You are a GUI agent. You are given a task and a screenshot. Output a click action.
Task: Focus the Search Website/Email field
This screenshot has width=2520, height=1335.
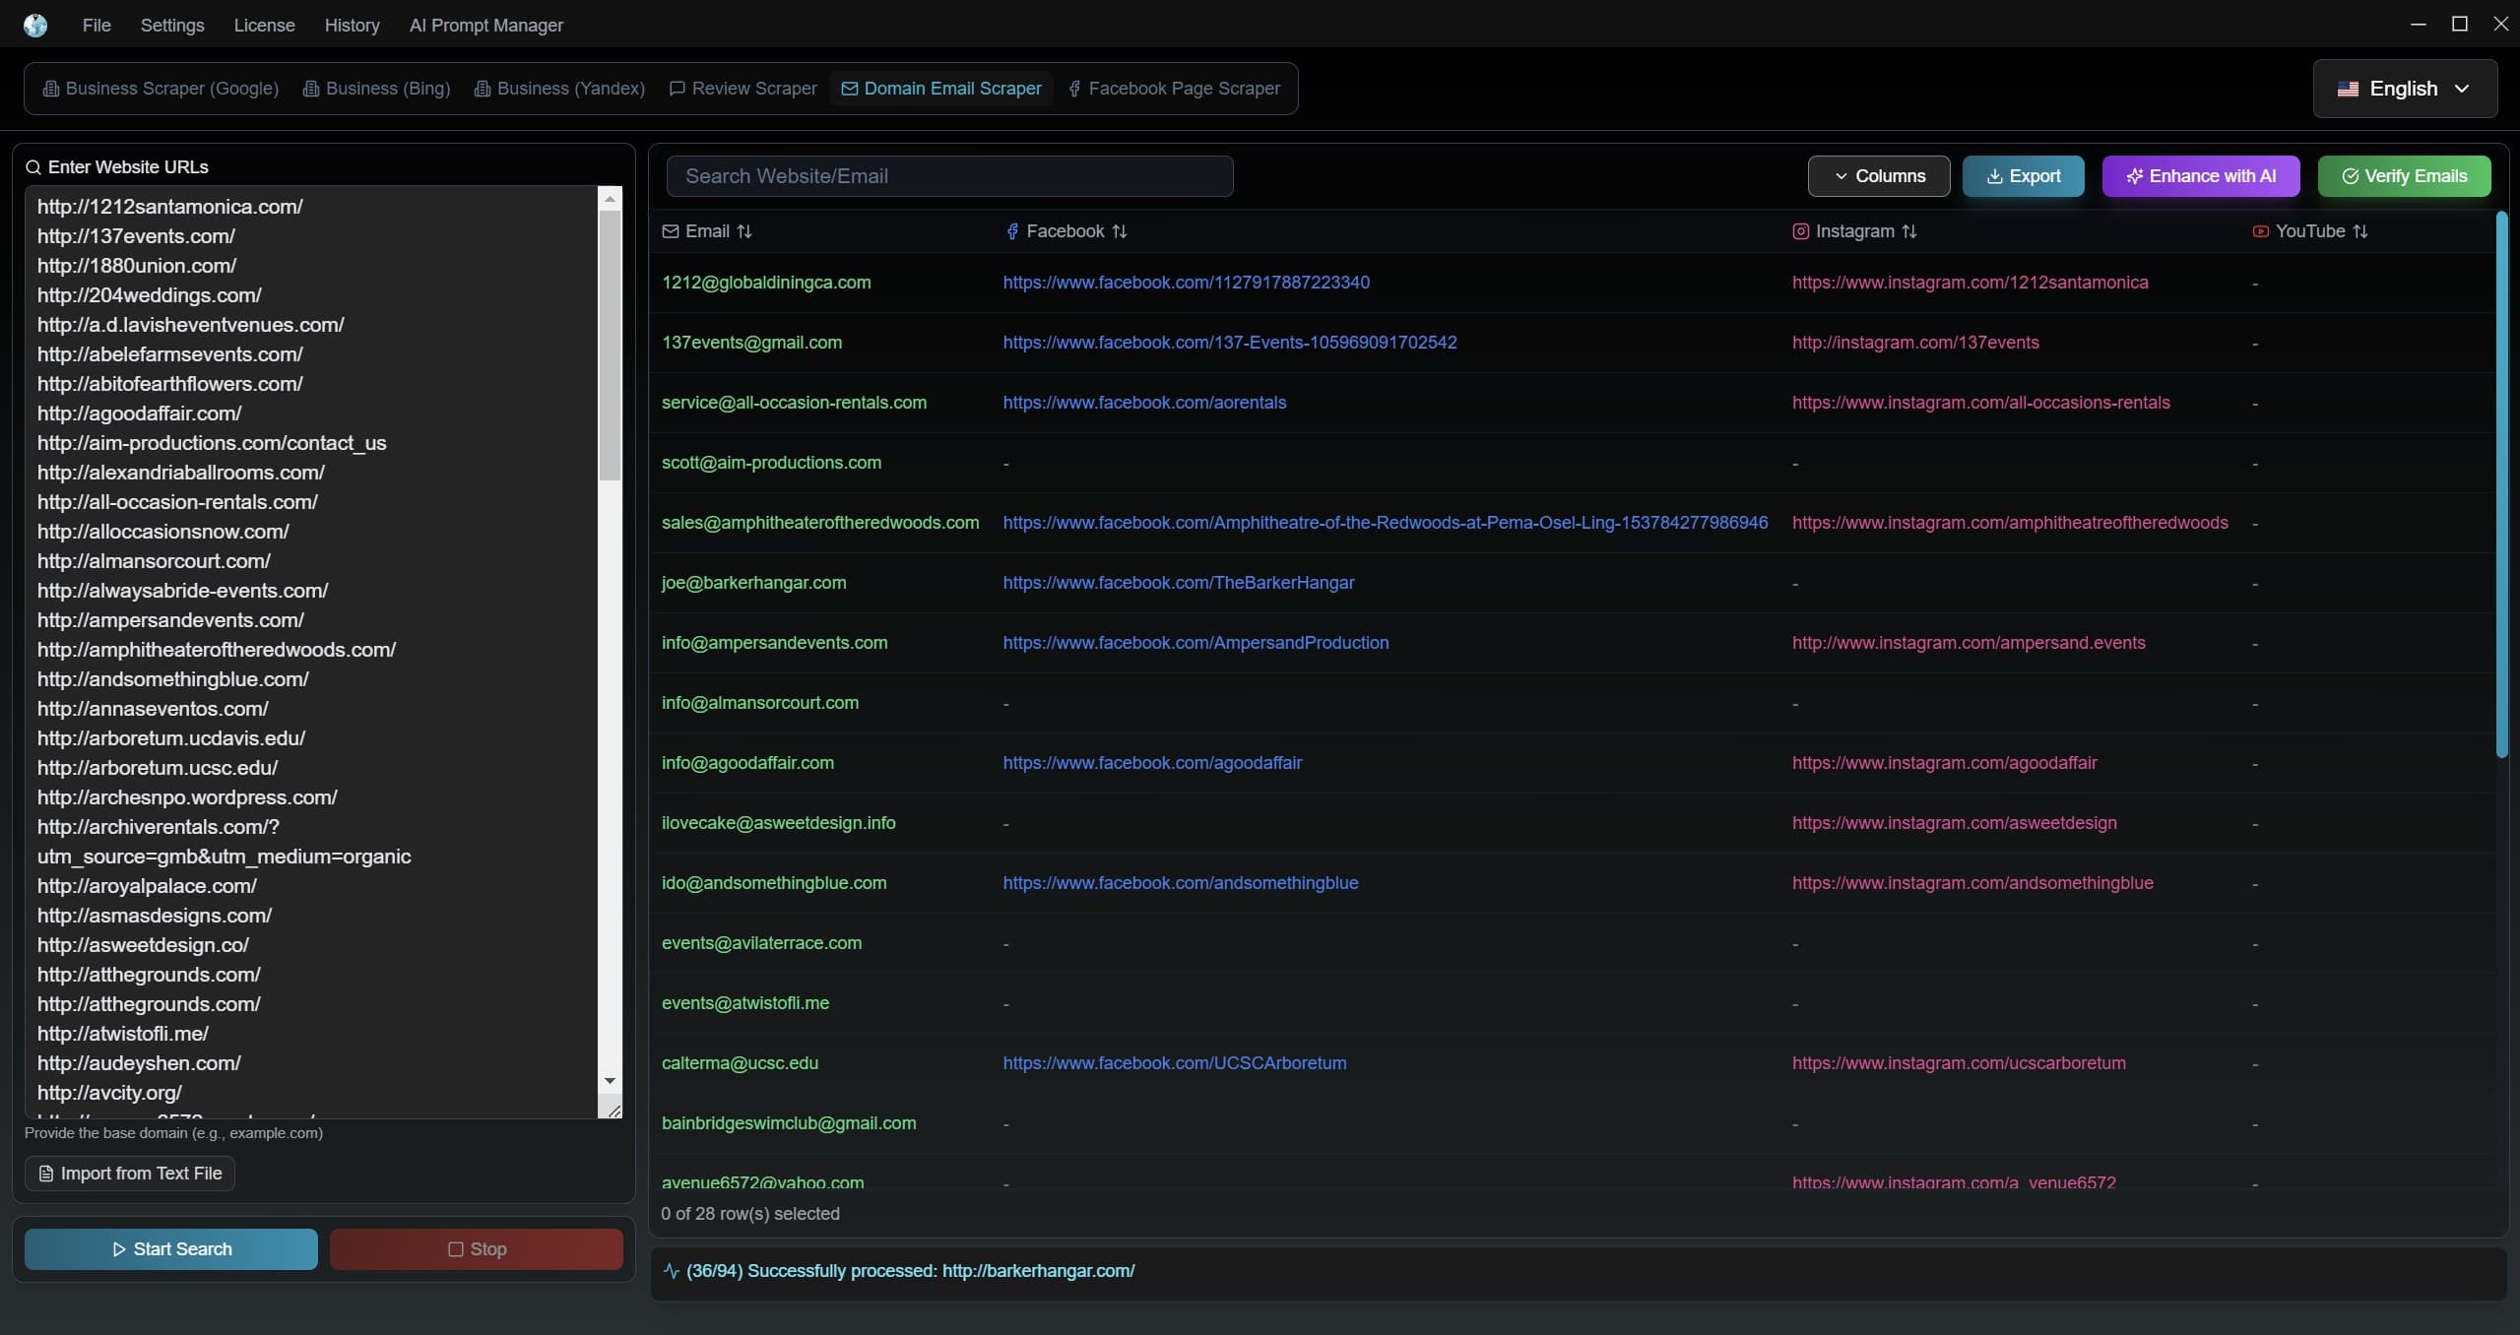[x=949, y=176]
